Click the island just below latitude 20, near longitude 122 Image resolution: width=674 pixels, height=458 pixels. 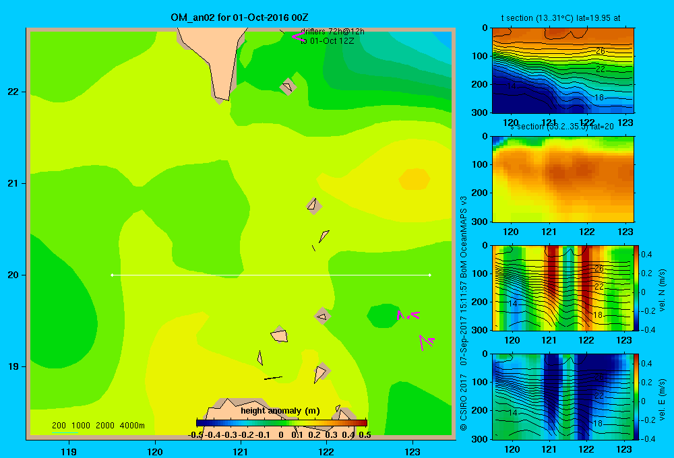tap(322, 316)
